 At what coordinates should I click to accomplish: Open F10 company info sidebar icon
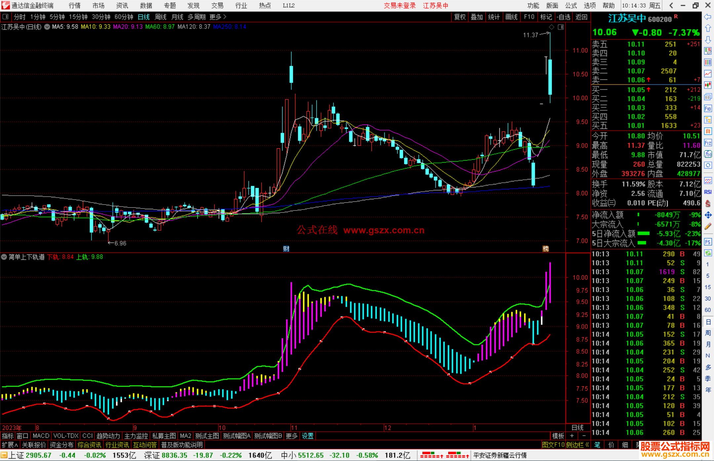pyautogui.click(x=708, y=108)
